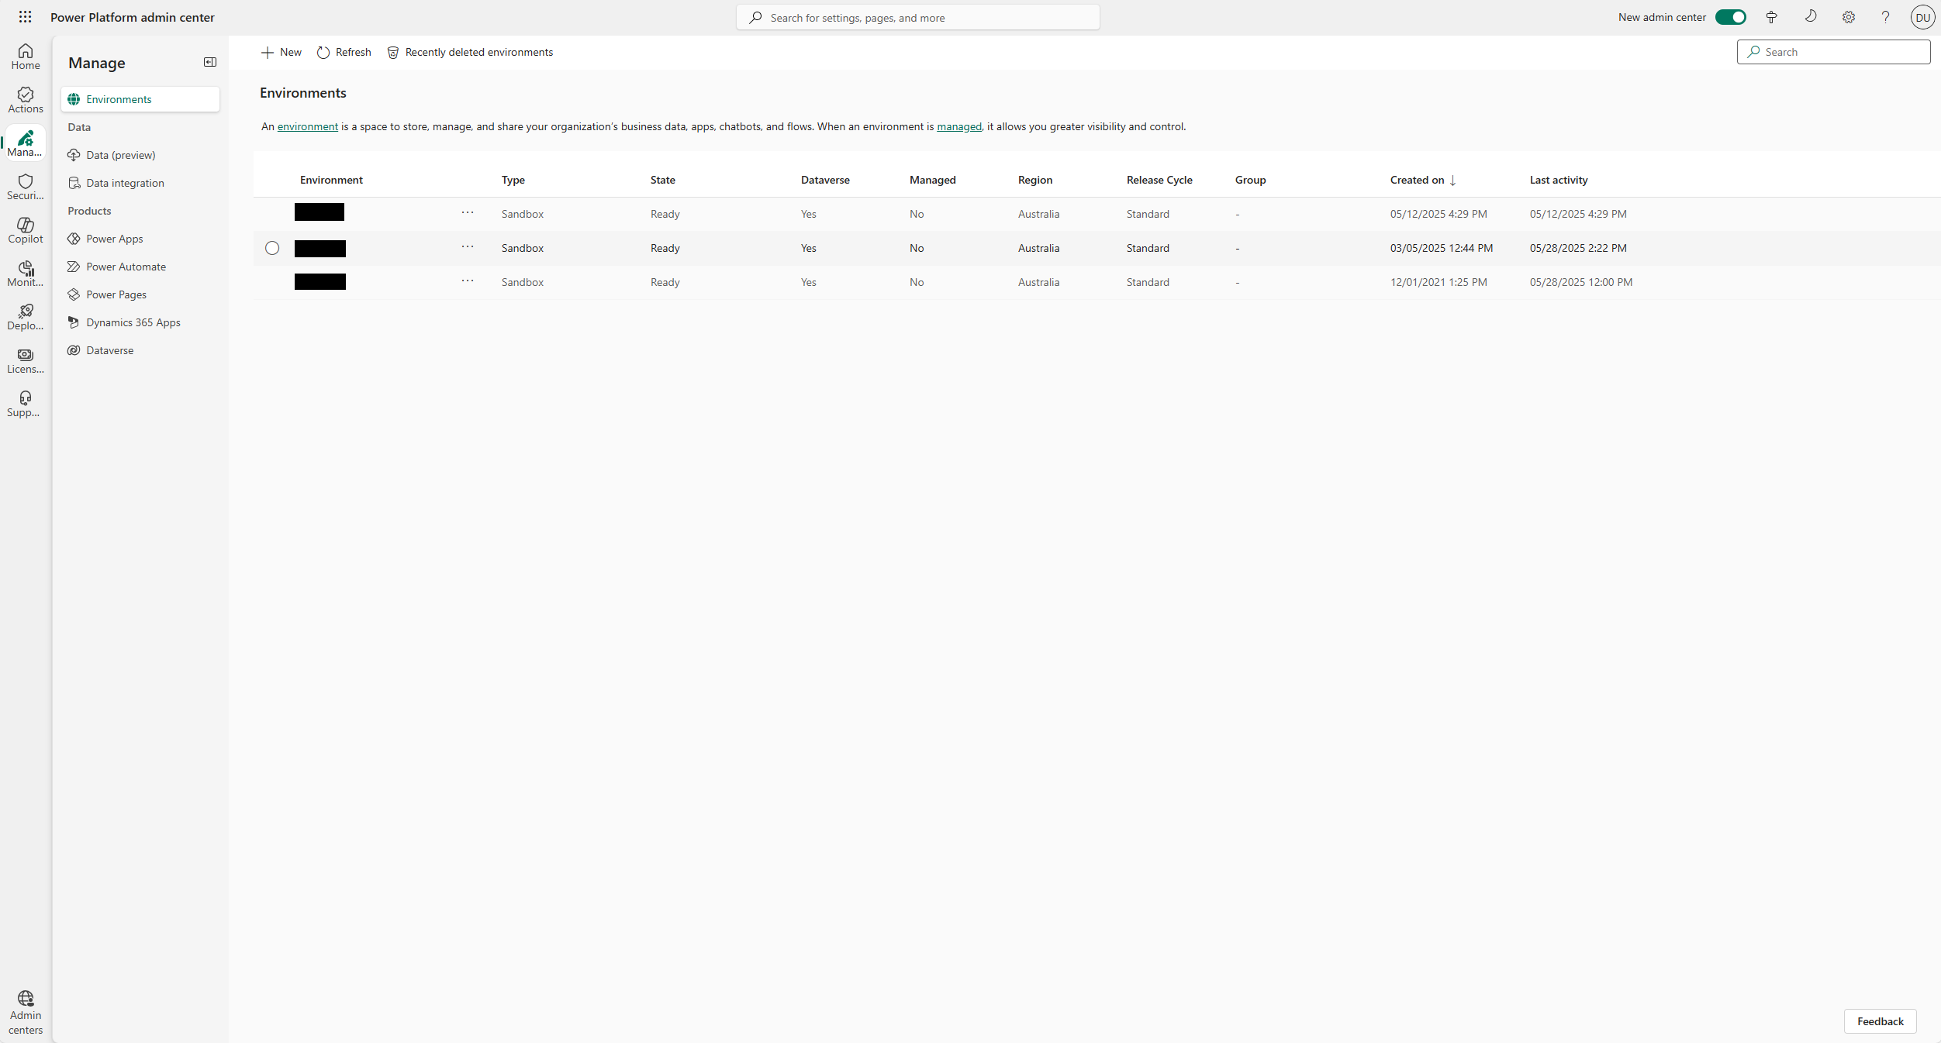Open the Copilot section icon

[x=26, y=230]
